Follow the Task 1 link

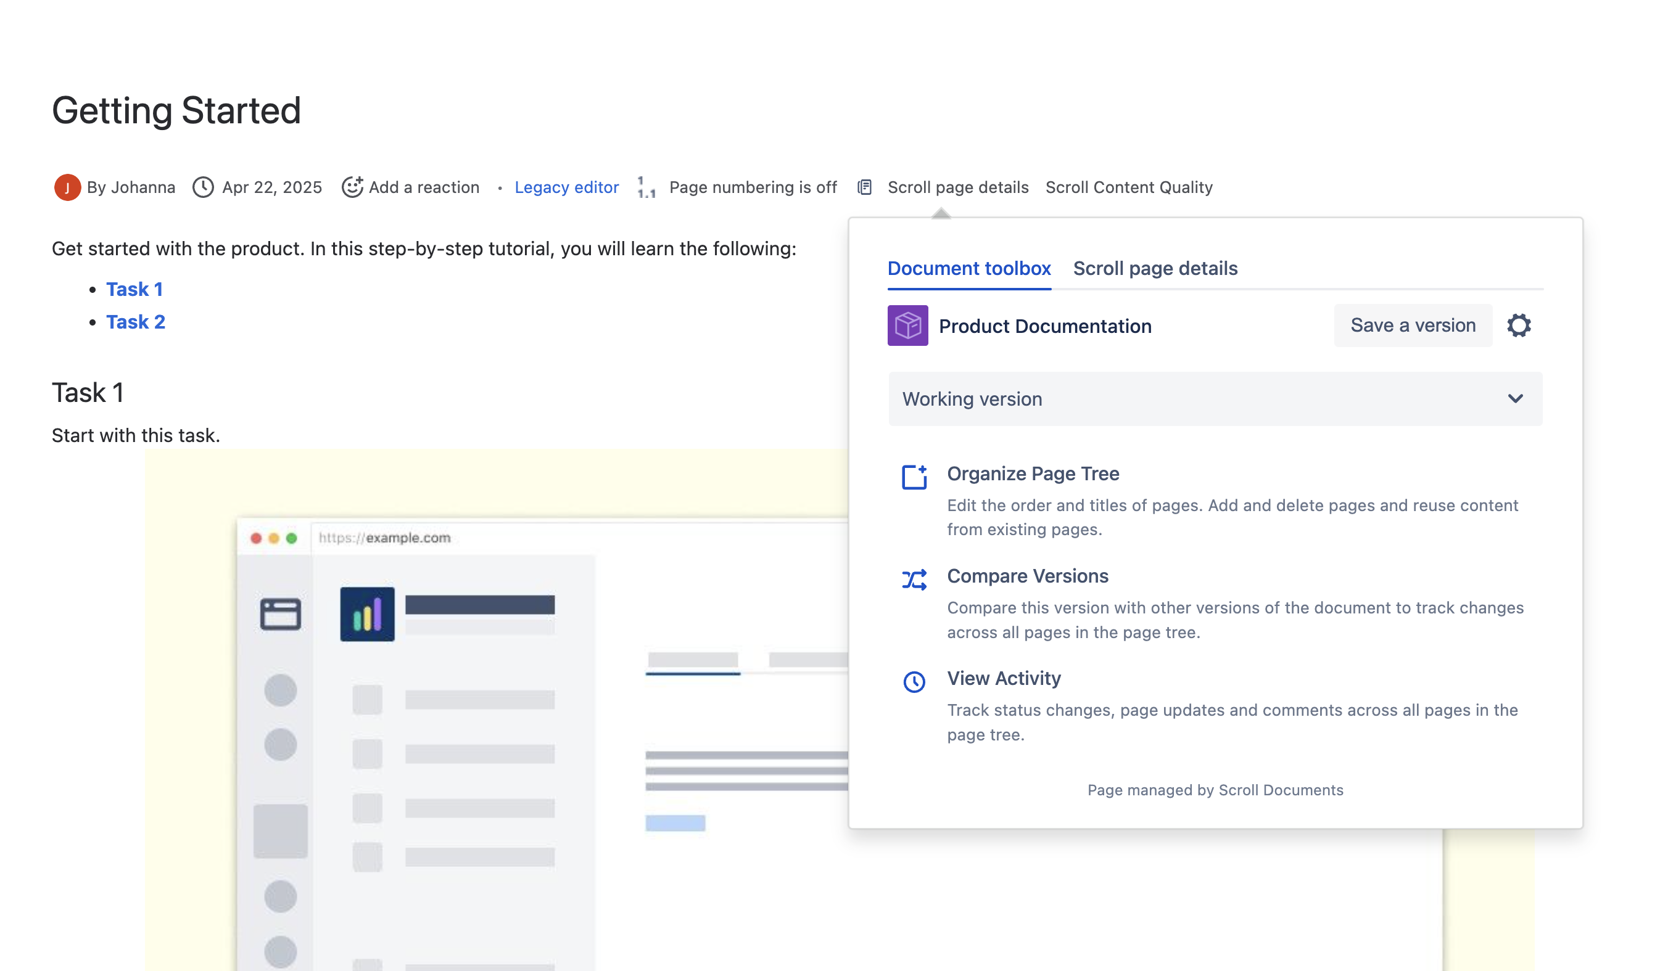tap(134, 289)
